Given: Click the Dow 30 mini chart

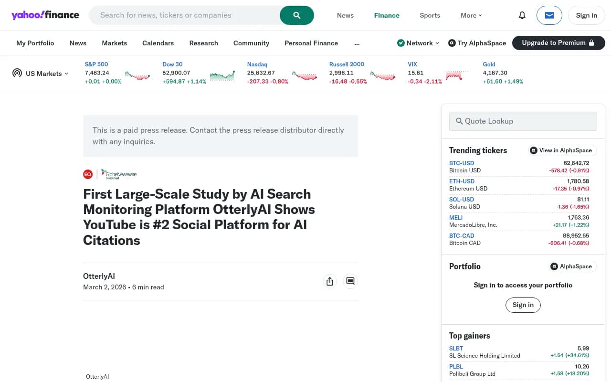Looking at the screenshot, I should click(222, 75).
